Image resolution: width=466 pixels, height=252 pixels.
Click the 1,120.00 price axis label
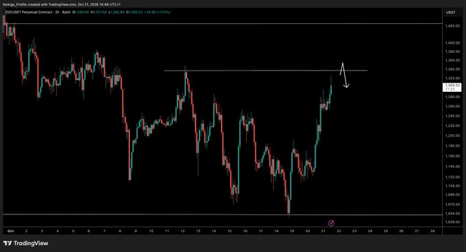452,177
